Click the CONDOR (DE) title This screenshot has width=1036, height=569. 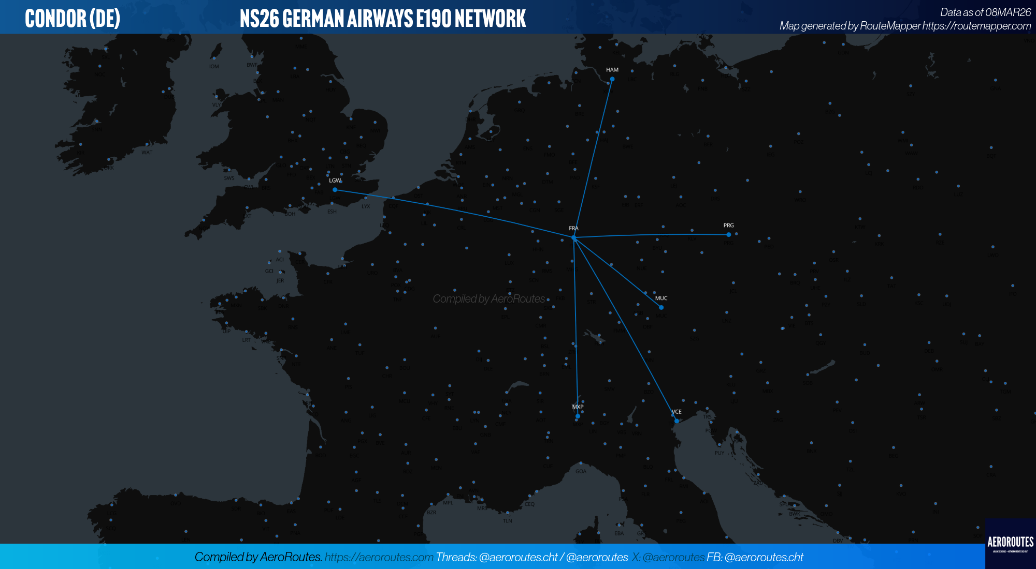pos(73,19)
